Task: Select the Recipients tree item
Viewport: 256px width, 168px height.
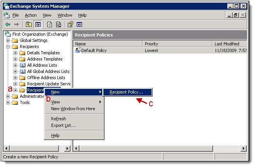Action: pos(29,47)
